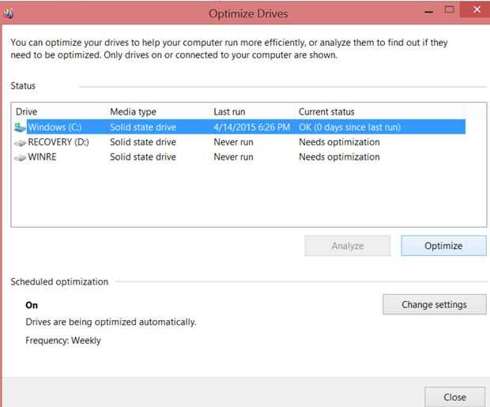The height and width of the screenshot is (407, 490).
Task: Open Change settings for scheduled optimization
Action: point(434,304)
